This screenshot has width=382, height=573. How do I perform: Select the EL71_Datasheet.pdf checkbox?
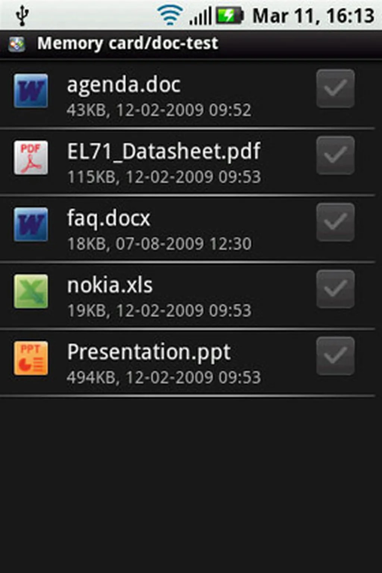335,156
